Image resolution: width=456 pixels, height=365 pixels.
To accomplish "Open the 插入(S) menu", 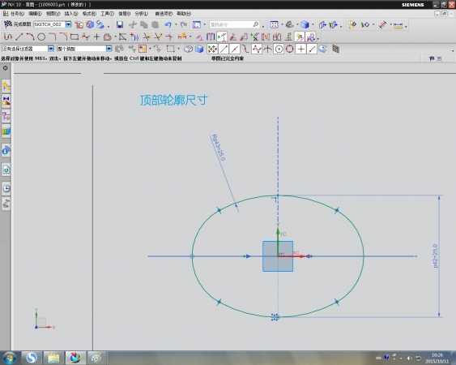I will pos(71,14).
